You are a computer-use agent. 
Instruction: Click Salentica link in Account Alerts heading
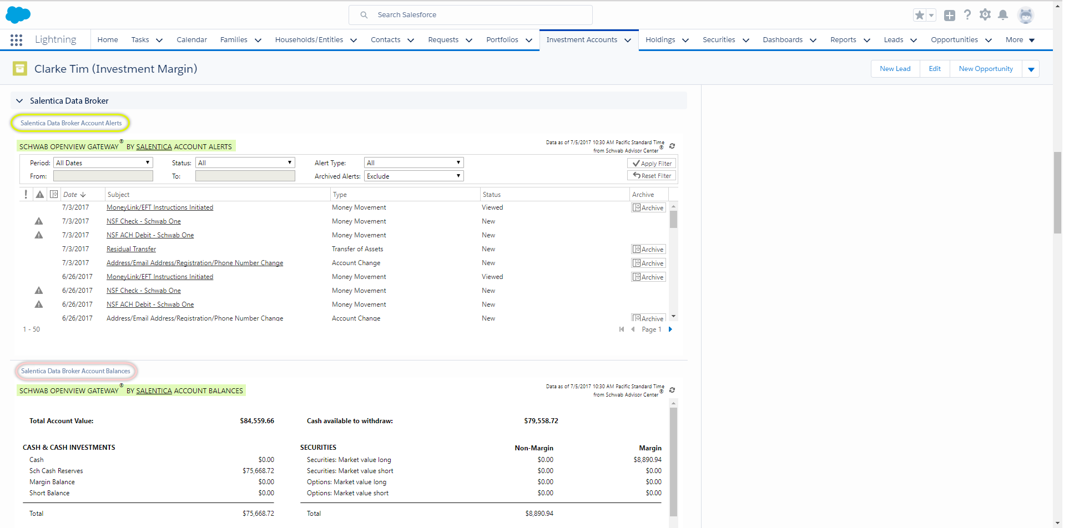tap(154, 146)
